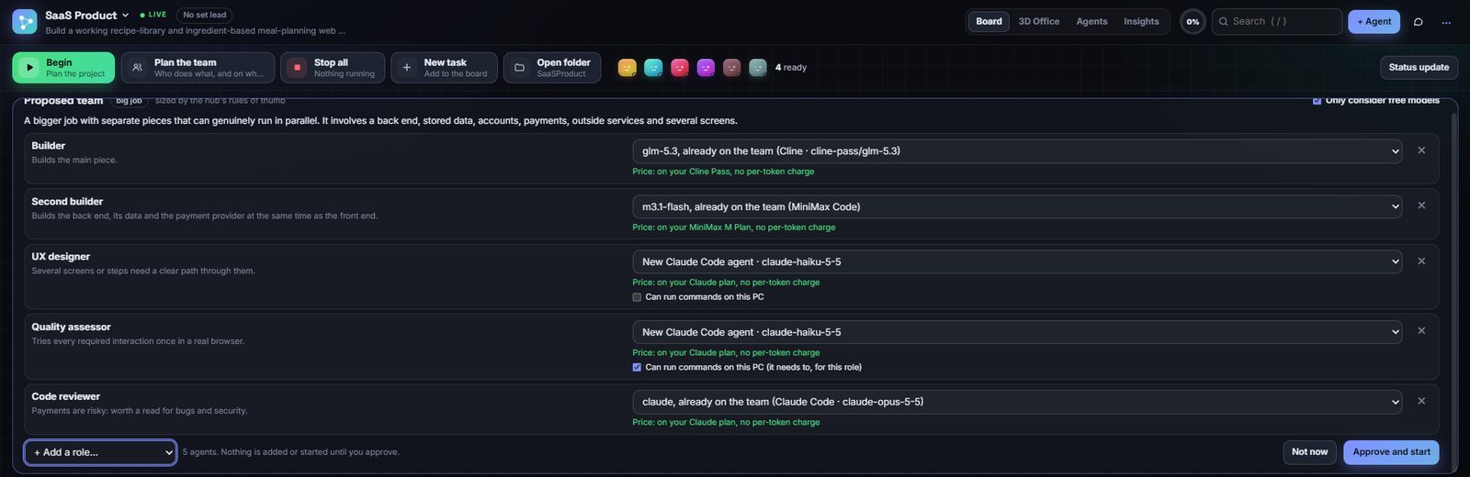The image size is (1470, 477).
Task: Uncheck run commands for Quality assessor
Action: (637, 367)
